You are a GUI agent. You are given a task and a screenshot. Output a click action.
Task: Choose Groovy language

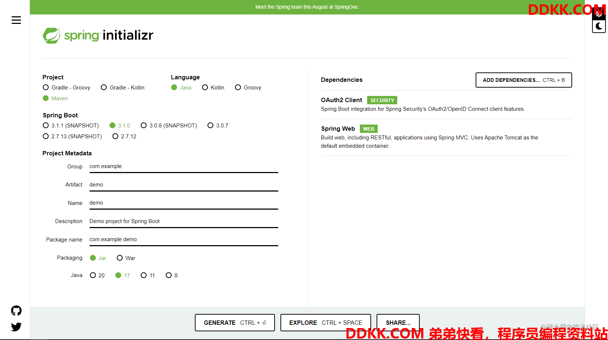click(x=248, y=88)
